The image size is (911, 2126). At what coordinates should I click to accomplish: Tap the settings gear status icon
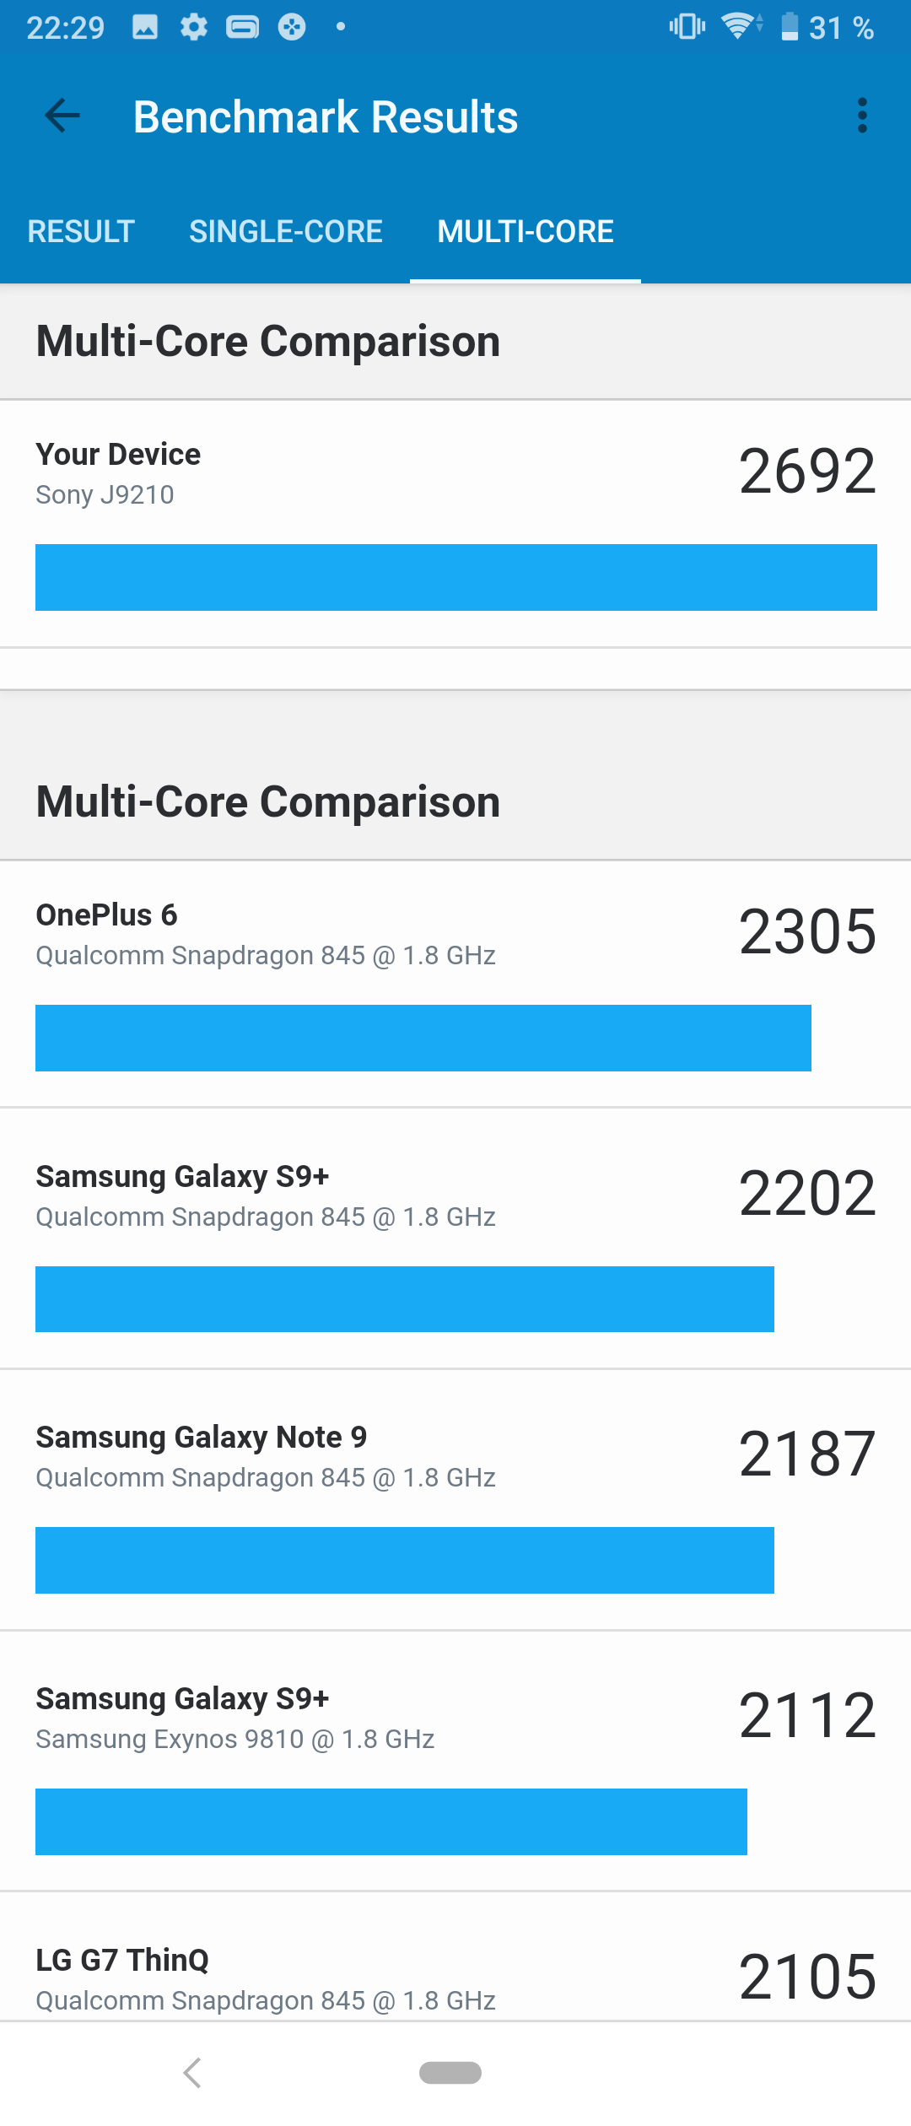[x=194, y=28]
